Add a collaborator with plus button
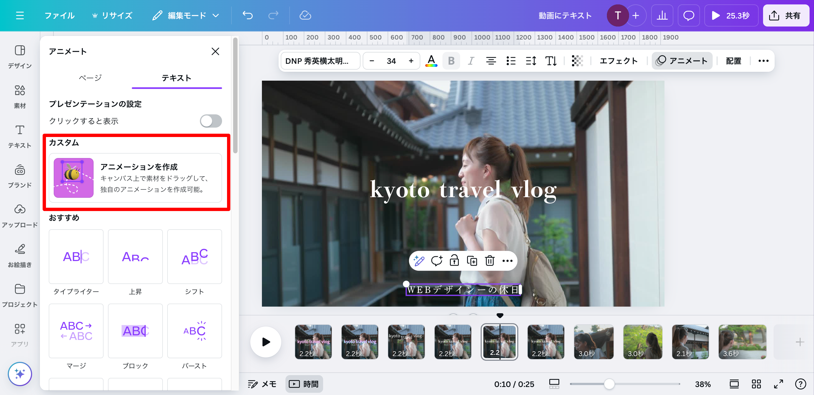814x395 pixels. pyautogui.click(x=635, y=15)
